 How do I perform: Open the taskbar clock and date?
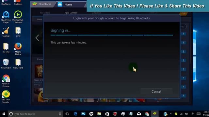click(x=206, y=114)
